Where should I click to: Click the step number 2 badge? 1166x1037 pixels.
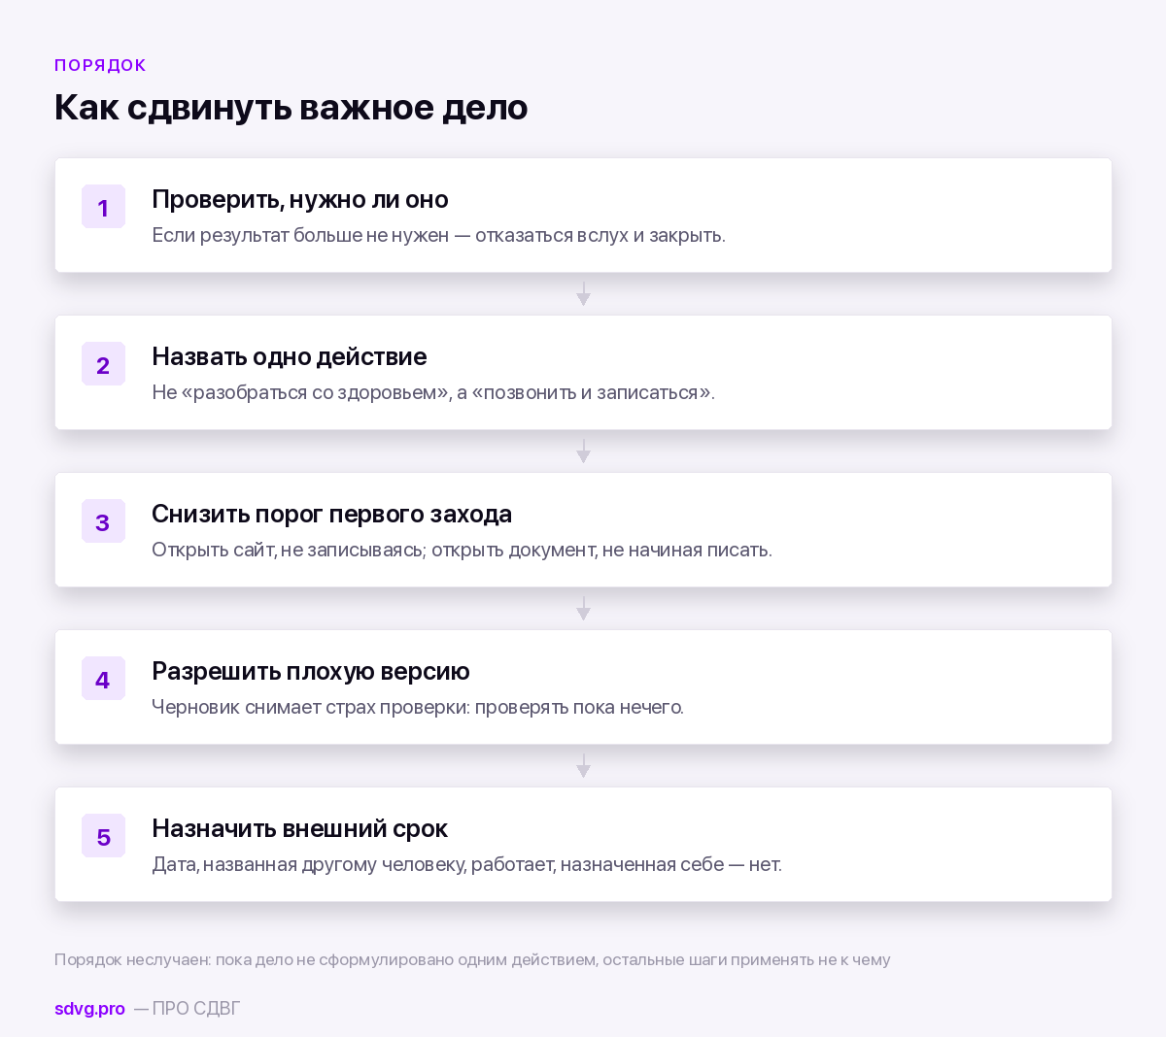pos(103,364)
